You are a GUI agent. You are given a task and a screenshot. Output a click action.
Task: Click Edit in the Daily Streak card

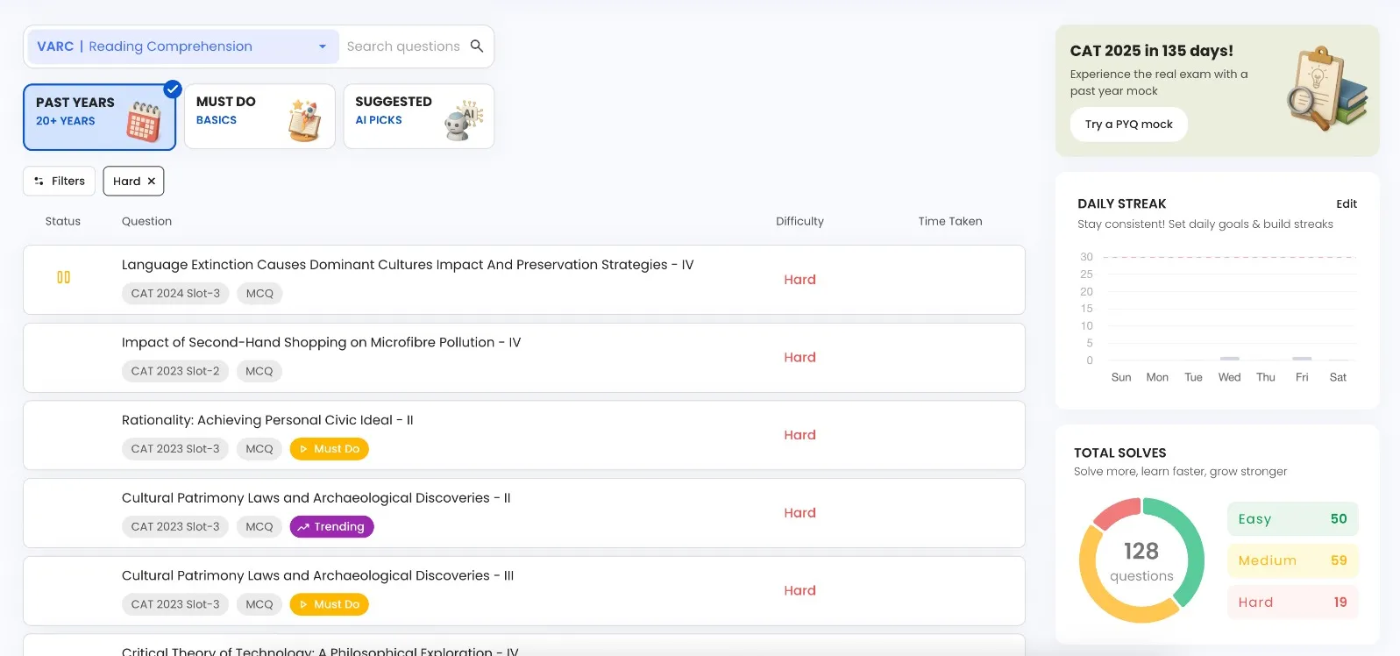point(1346,204)
